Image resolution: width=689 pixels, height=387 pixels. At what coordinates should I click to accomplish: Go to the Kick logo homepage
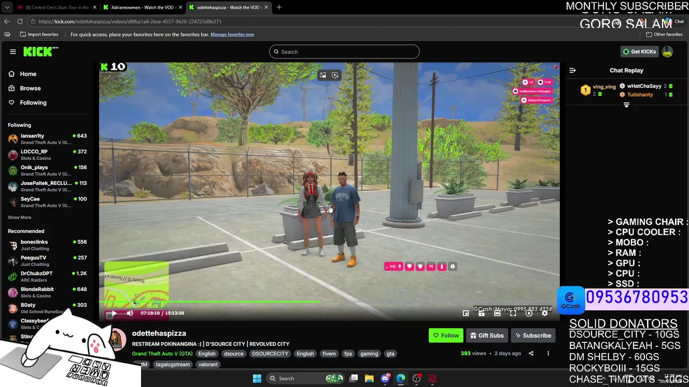[40, 52]
